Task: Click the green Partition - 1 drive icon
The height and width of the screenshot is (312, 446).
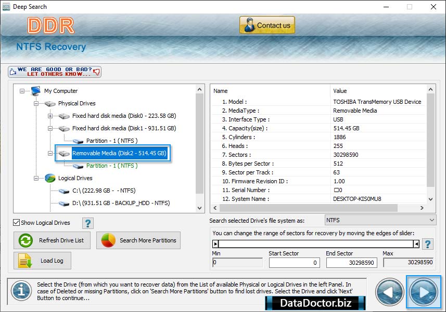Action: tap(78, 166)
